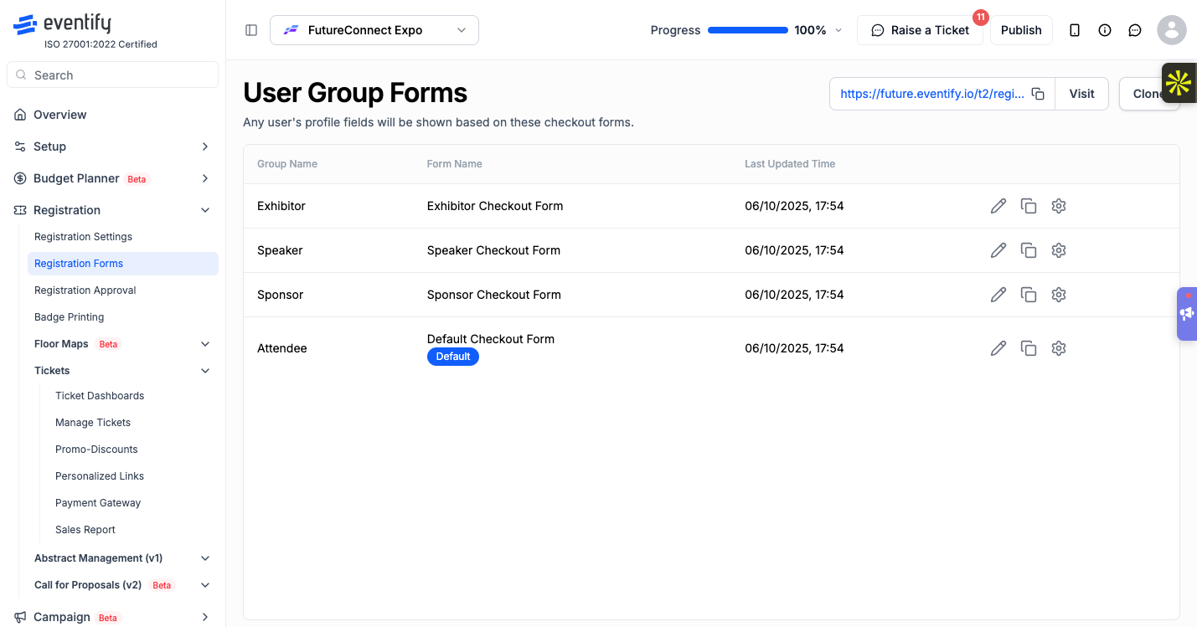Duplicate the Exhibitor Checkout Form
Image resolution: width=1197 pixels, height=627 pixels.
tap(1029, 206)
